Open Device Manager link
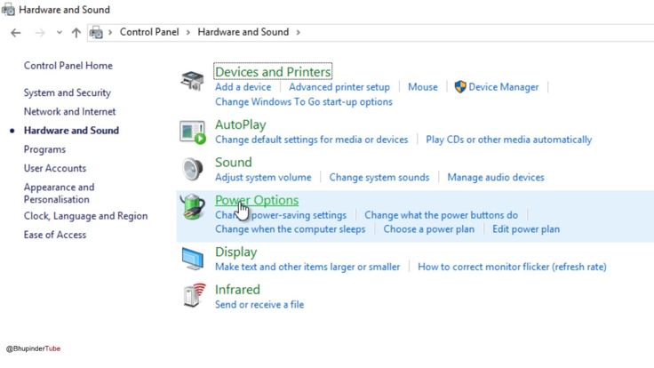 point(504,87)
